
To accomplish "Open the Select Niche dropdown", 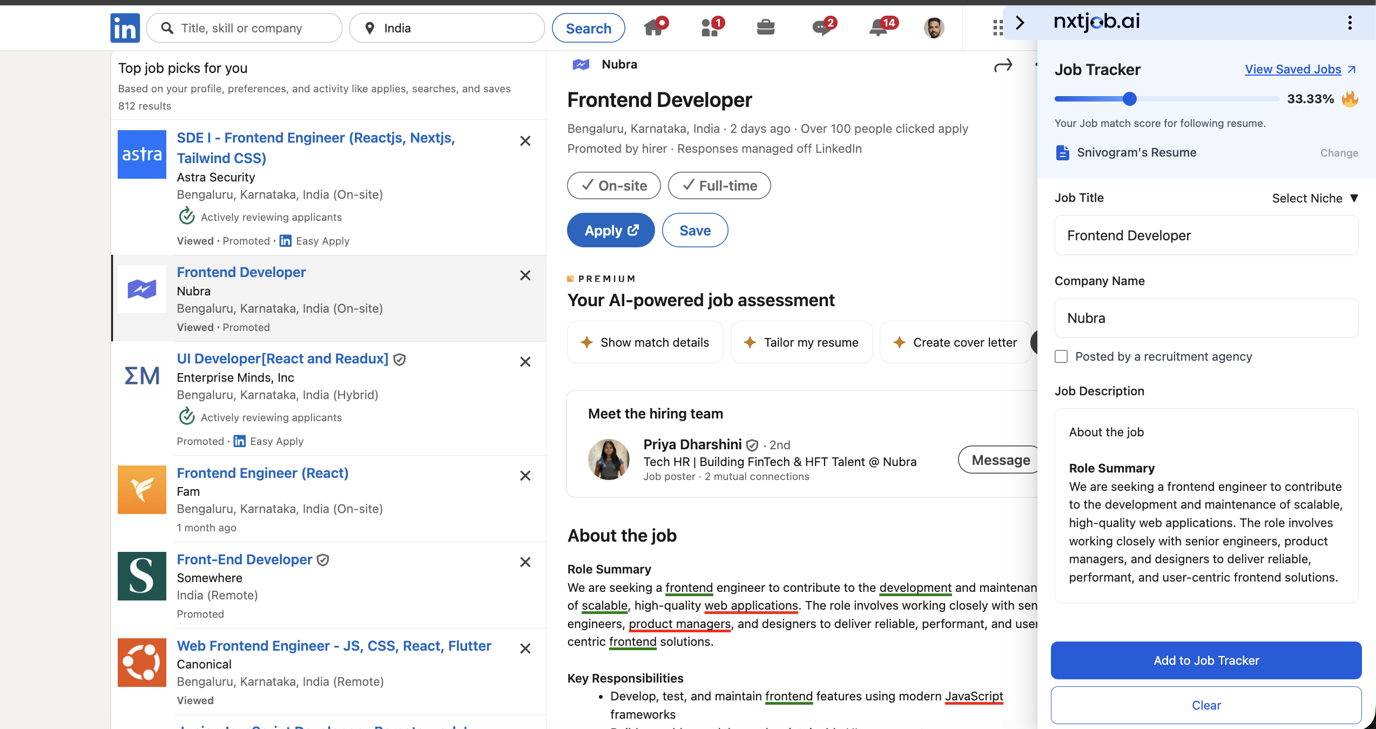I will 1314,198.
